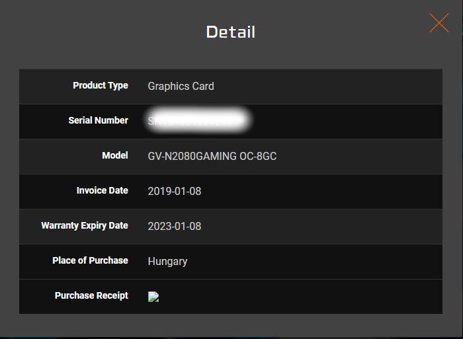Click the Warranty Expiry Date label
The image size is (463, 339).
coord(85,226)
